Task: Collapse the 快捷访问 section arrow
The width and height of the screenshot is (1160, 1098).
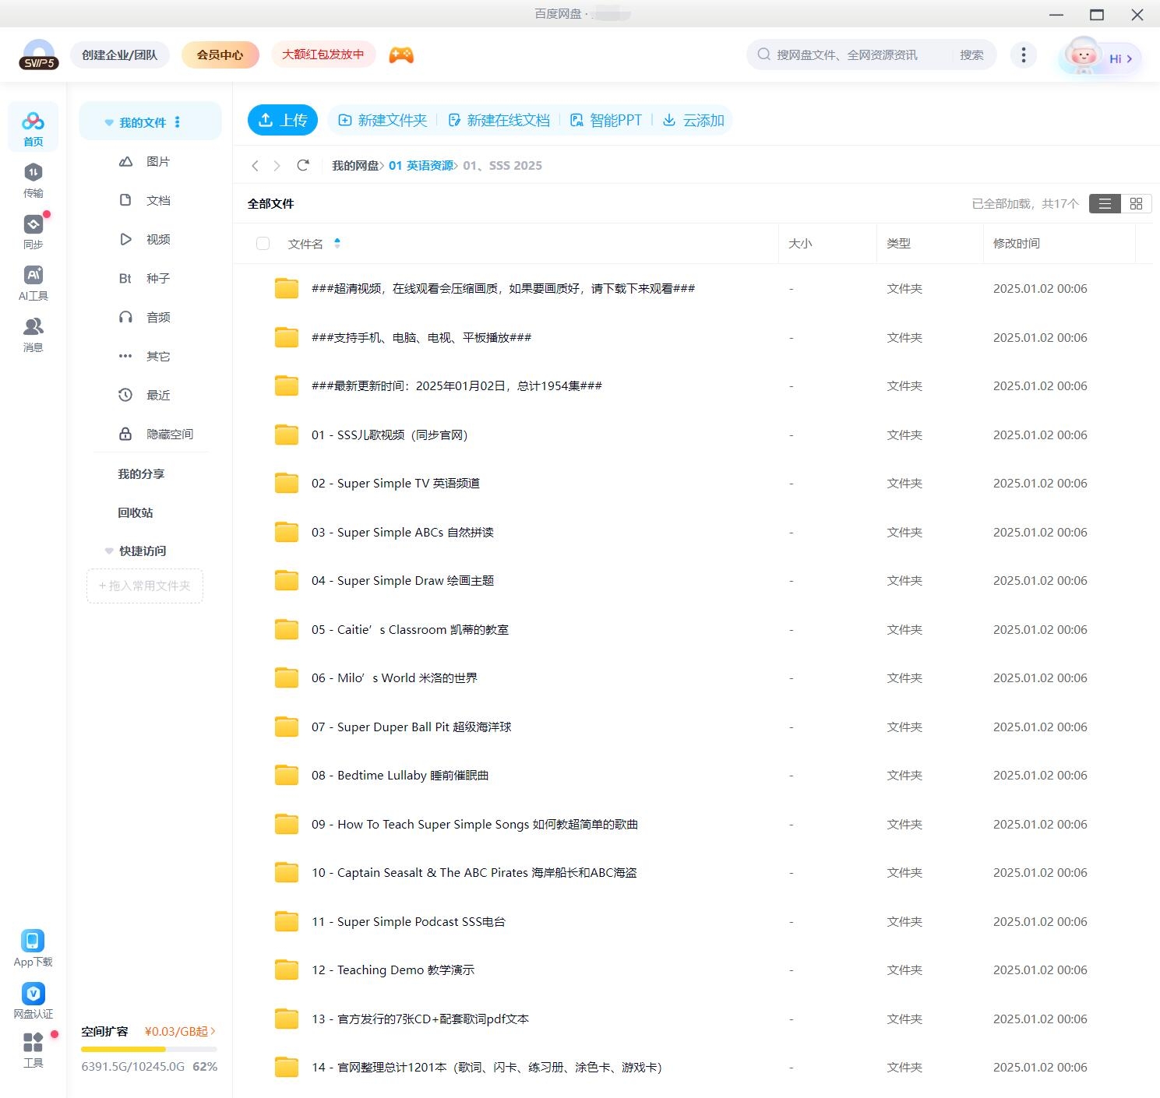Action: pyautogui.click(x=109, y=551)
